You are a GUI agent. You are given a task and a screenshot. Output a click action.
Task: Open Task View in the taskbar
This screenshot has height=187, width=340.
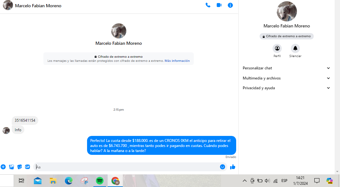coord(22,180)
